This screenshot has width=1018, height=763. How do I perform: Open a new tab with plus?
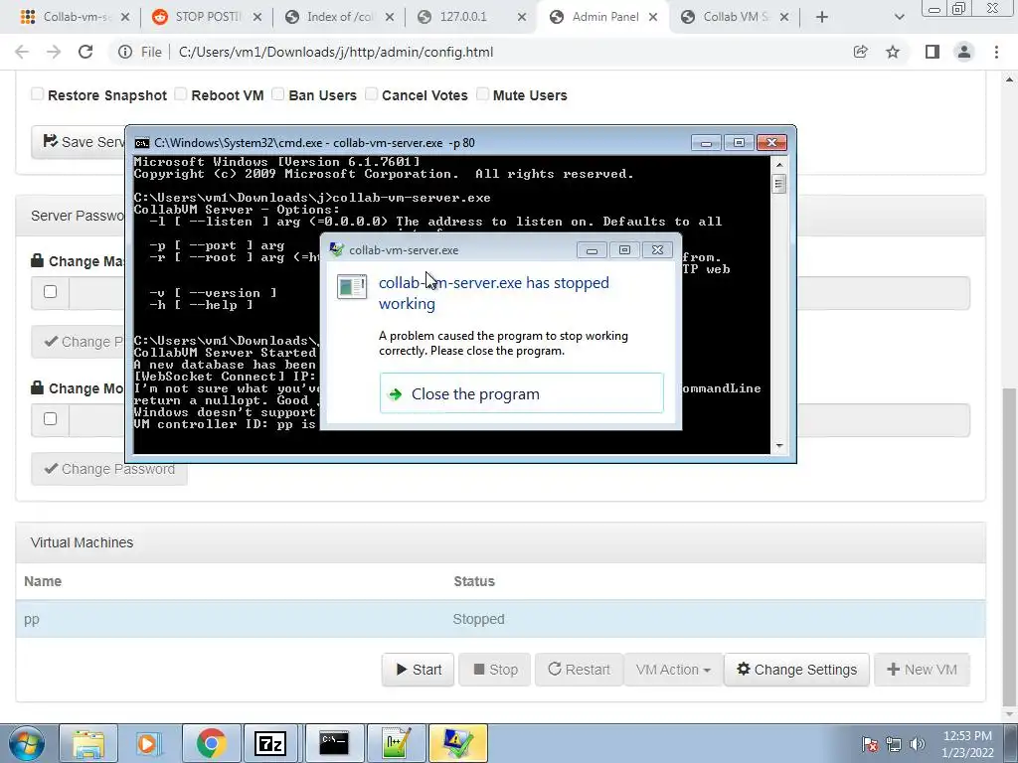coord(822,17)
